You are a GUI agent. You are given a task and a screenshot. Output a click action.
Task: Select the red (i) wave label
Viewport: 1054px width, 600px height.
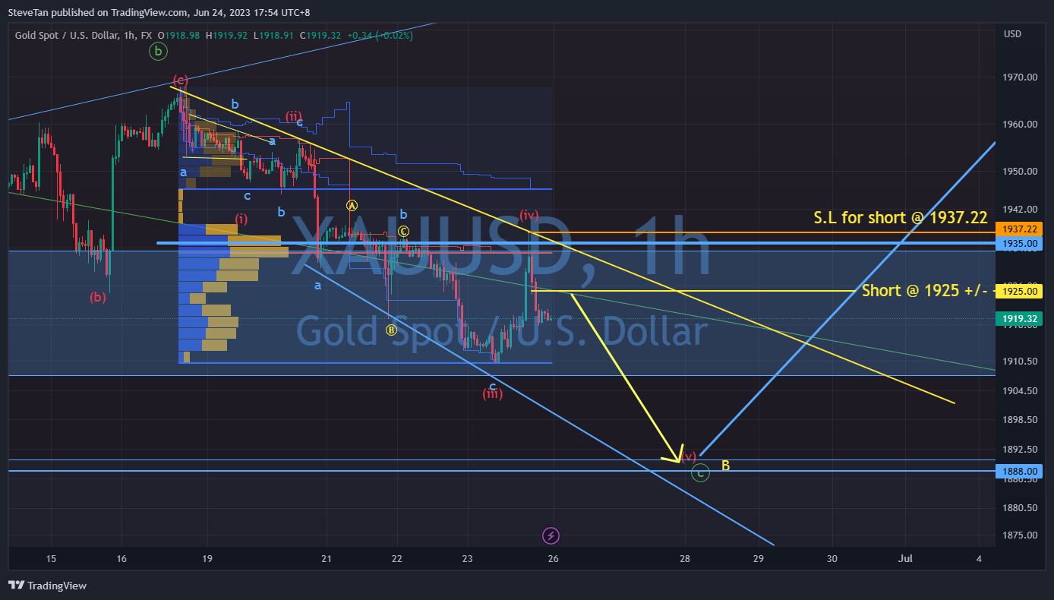pos(241,219)
